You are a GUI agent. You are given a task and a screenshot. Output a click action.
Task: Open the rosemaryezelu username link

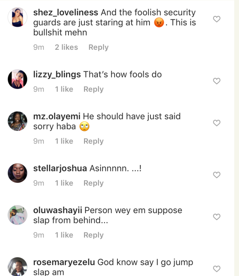tap(64, 262)
